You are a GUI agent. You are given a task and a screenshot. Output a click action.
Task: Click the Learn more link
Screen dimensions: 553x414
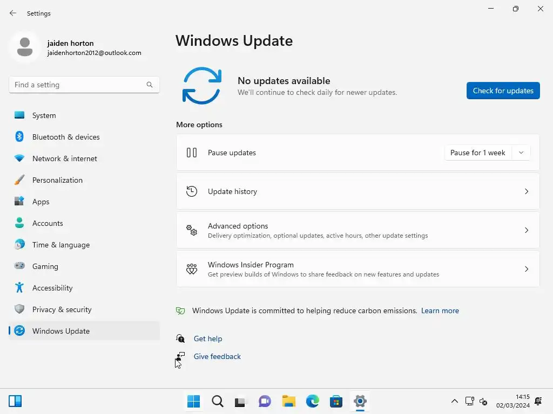click(440, 311)
